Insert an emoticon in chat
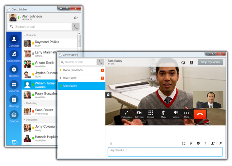Screen dimensions: 232x166 coord(198,143)
